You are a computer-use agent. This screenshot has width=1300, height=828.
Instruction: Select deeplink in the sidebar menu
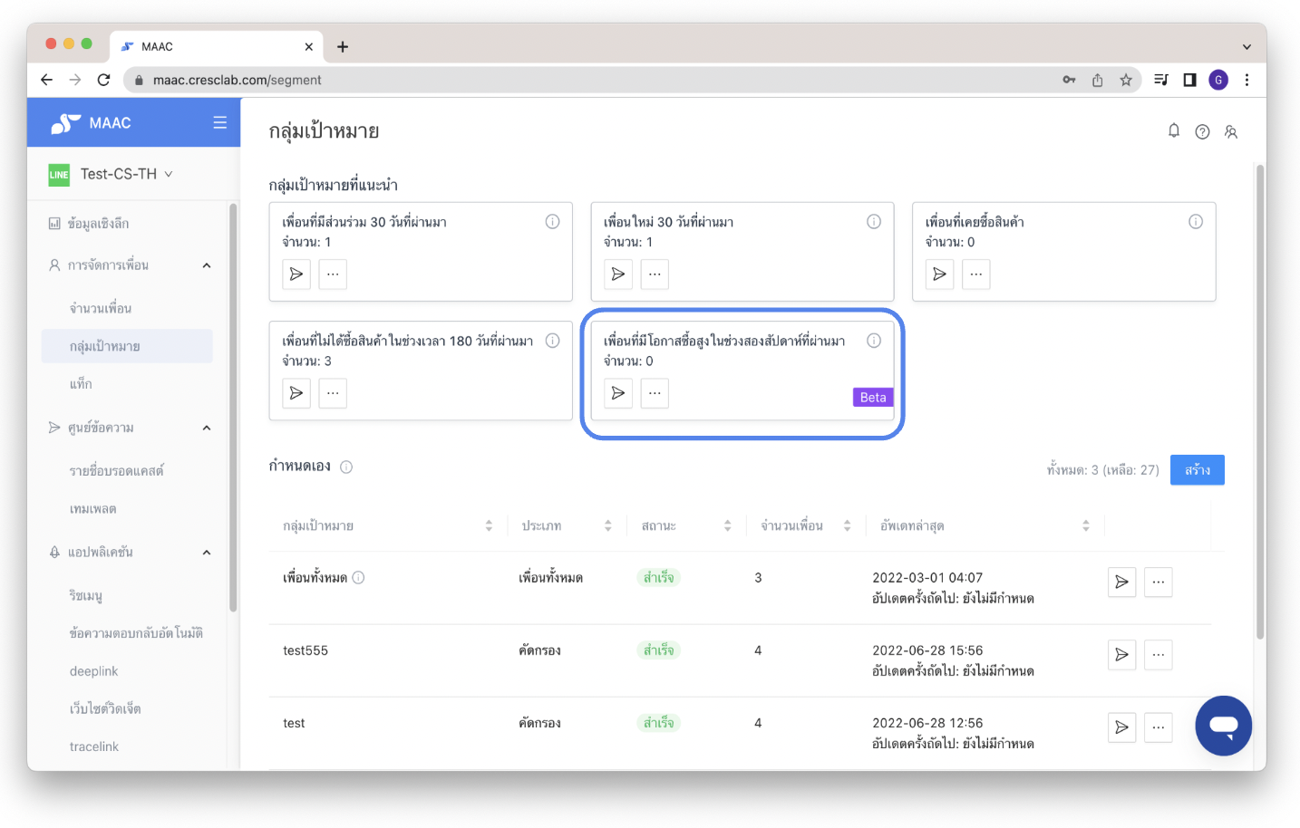point(94,671)
